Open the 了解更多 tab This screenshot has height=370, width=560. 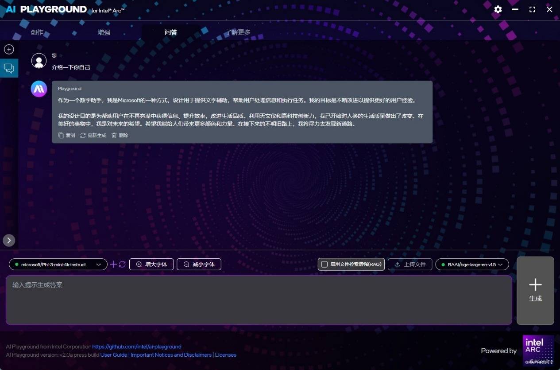(x=238, y=32)
